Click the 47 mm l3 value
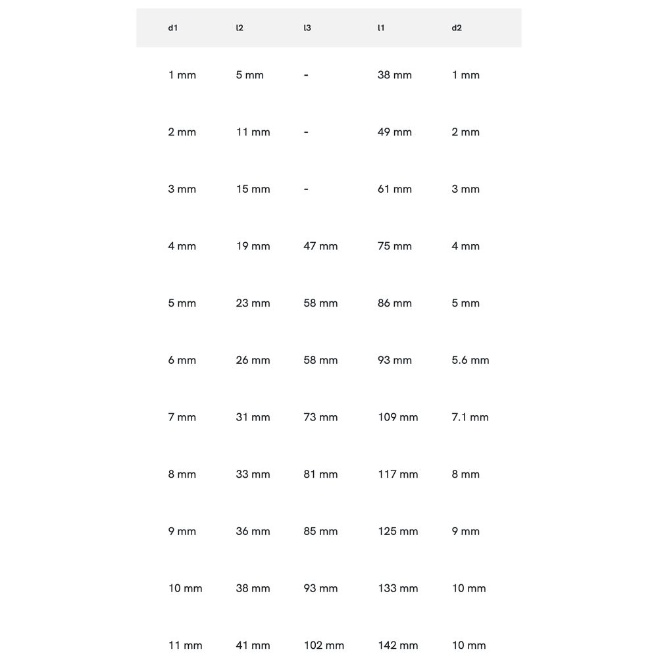The width and height of the screenshot is (658, 658). 320,246
